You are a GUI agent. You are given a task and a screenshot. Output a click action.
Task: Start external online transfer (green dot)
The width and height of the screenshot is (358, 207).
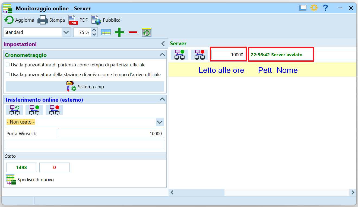(34, 110)
